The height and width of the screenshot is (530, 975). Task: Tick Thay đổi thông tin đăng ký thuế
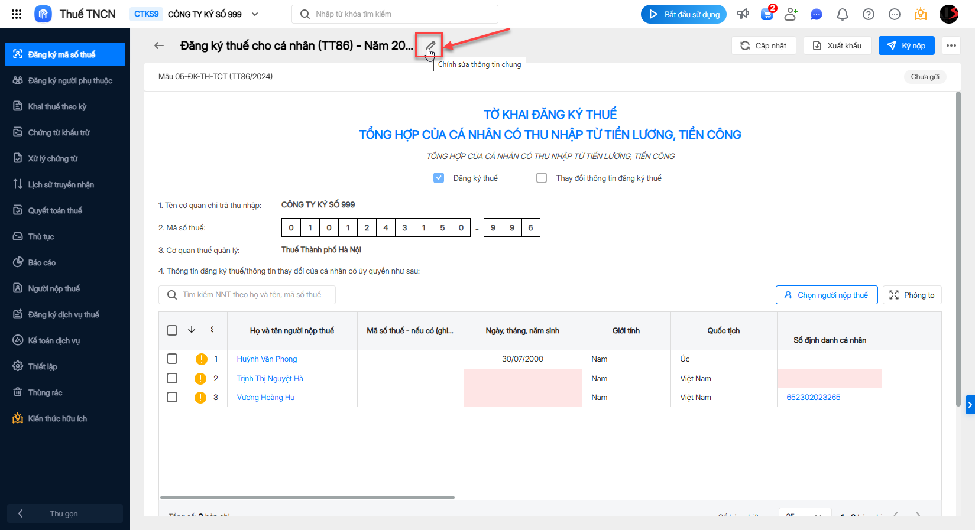tap(542, 178)
